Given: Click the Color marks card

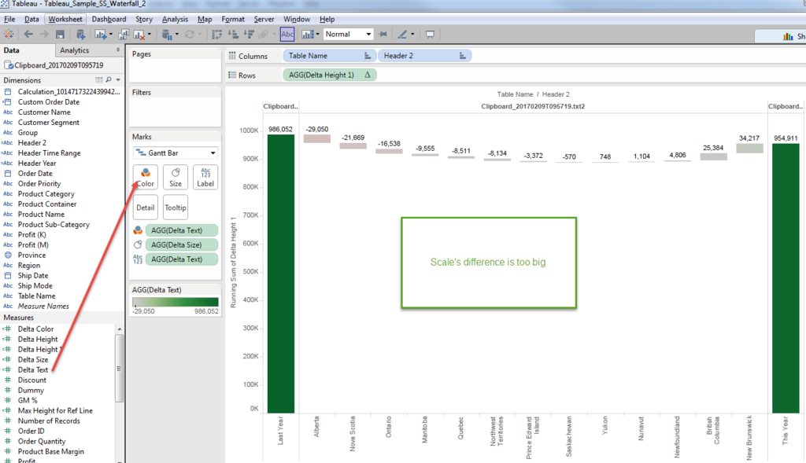Looking at the screenshot, I should tap(146, 177).
